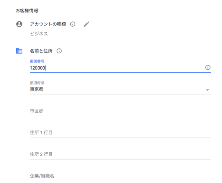This screenshot has height=183, width=222.
Task: Expand the 都道府県 dropdown arrow
Action: pyautogui.click(x=208, y=90)
